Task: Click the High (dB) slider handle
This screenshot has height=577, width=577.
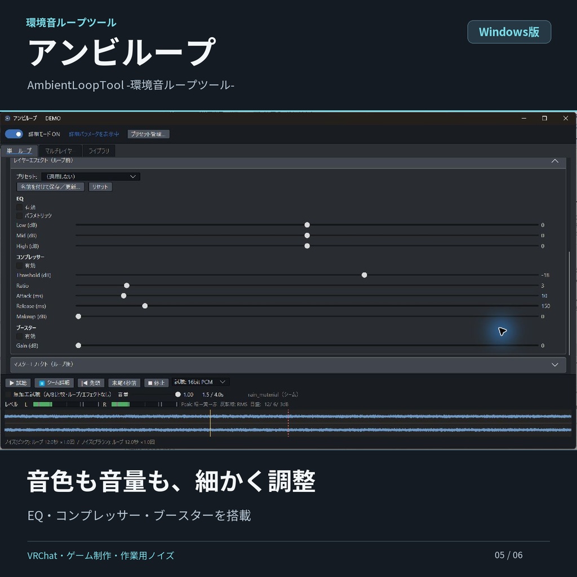Action: [307, 246]
